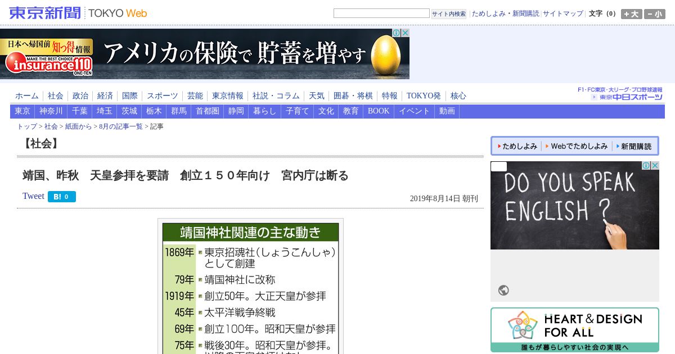The height and width of the screenshot is (354, 675).
Task: Select the 暮らし tab
Action: (265, 111)
